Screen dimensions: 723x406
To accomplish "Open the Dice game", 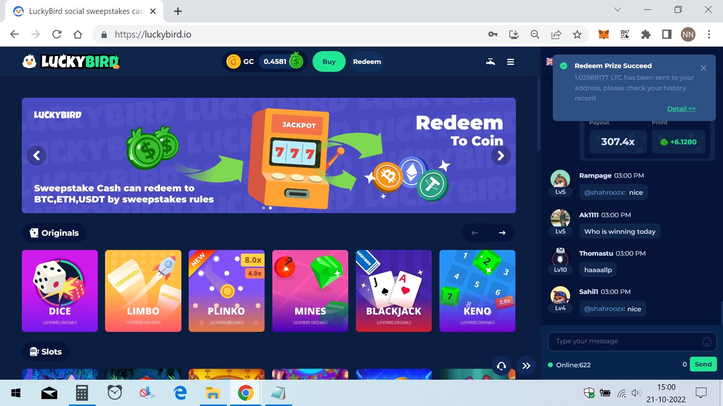I will (x=60, y=291).
